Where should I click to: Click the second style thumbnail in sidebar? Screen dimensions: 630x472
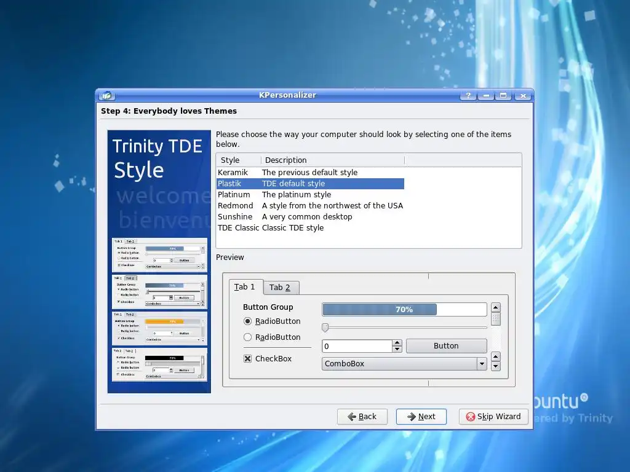[x=159, y=292]
